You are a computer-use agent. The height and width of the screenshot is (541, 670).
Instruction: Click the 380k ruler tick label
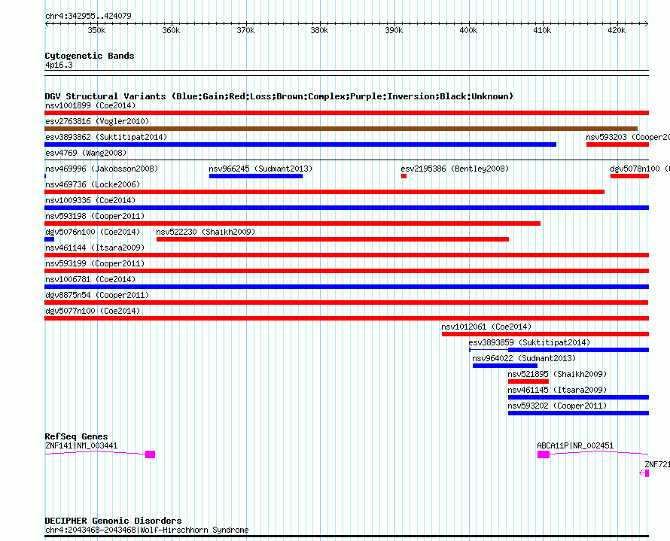(x=320, y=30)
